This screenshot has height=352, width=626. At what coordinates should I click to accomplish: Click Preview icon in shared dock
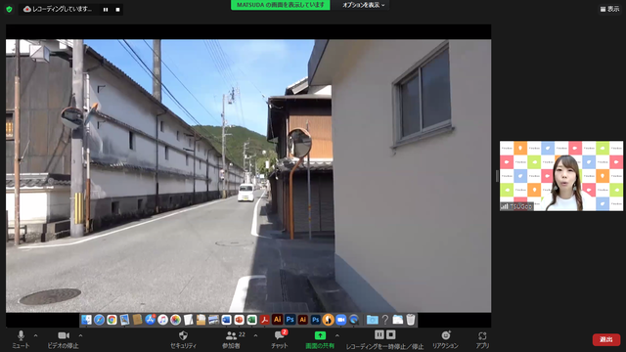click(x=124, y=320)
